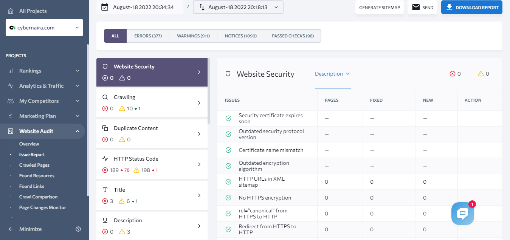Click the calendar icon beside crawl date
This screenshot has height=240, width=510.
pyautogui.click(x=105, y=7)
